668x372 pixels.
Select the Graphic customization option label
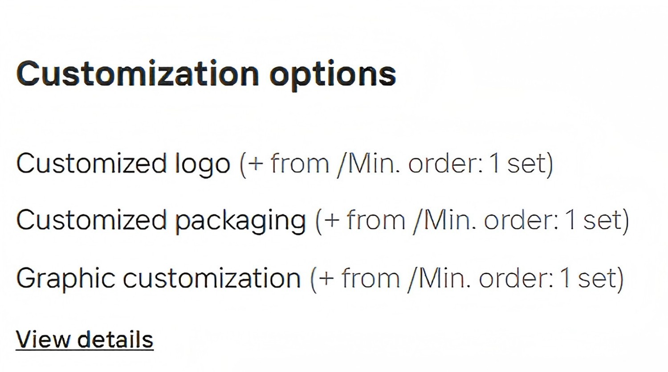[x=159, y=279]
